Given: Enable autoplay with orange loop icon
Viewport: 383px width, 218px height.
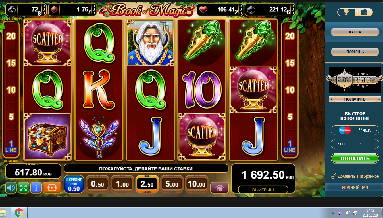Looking at the screenshot, I should [x=52, y=187].
